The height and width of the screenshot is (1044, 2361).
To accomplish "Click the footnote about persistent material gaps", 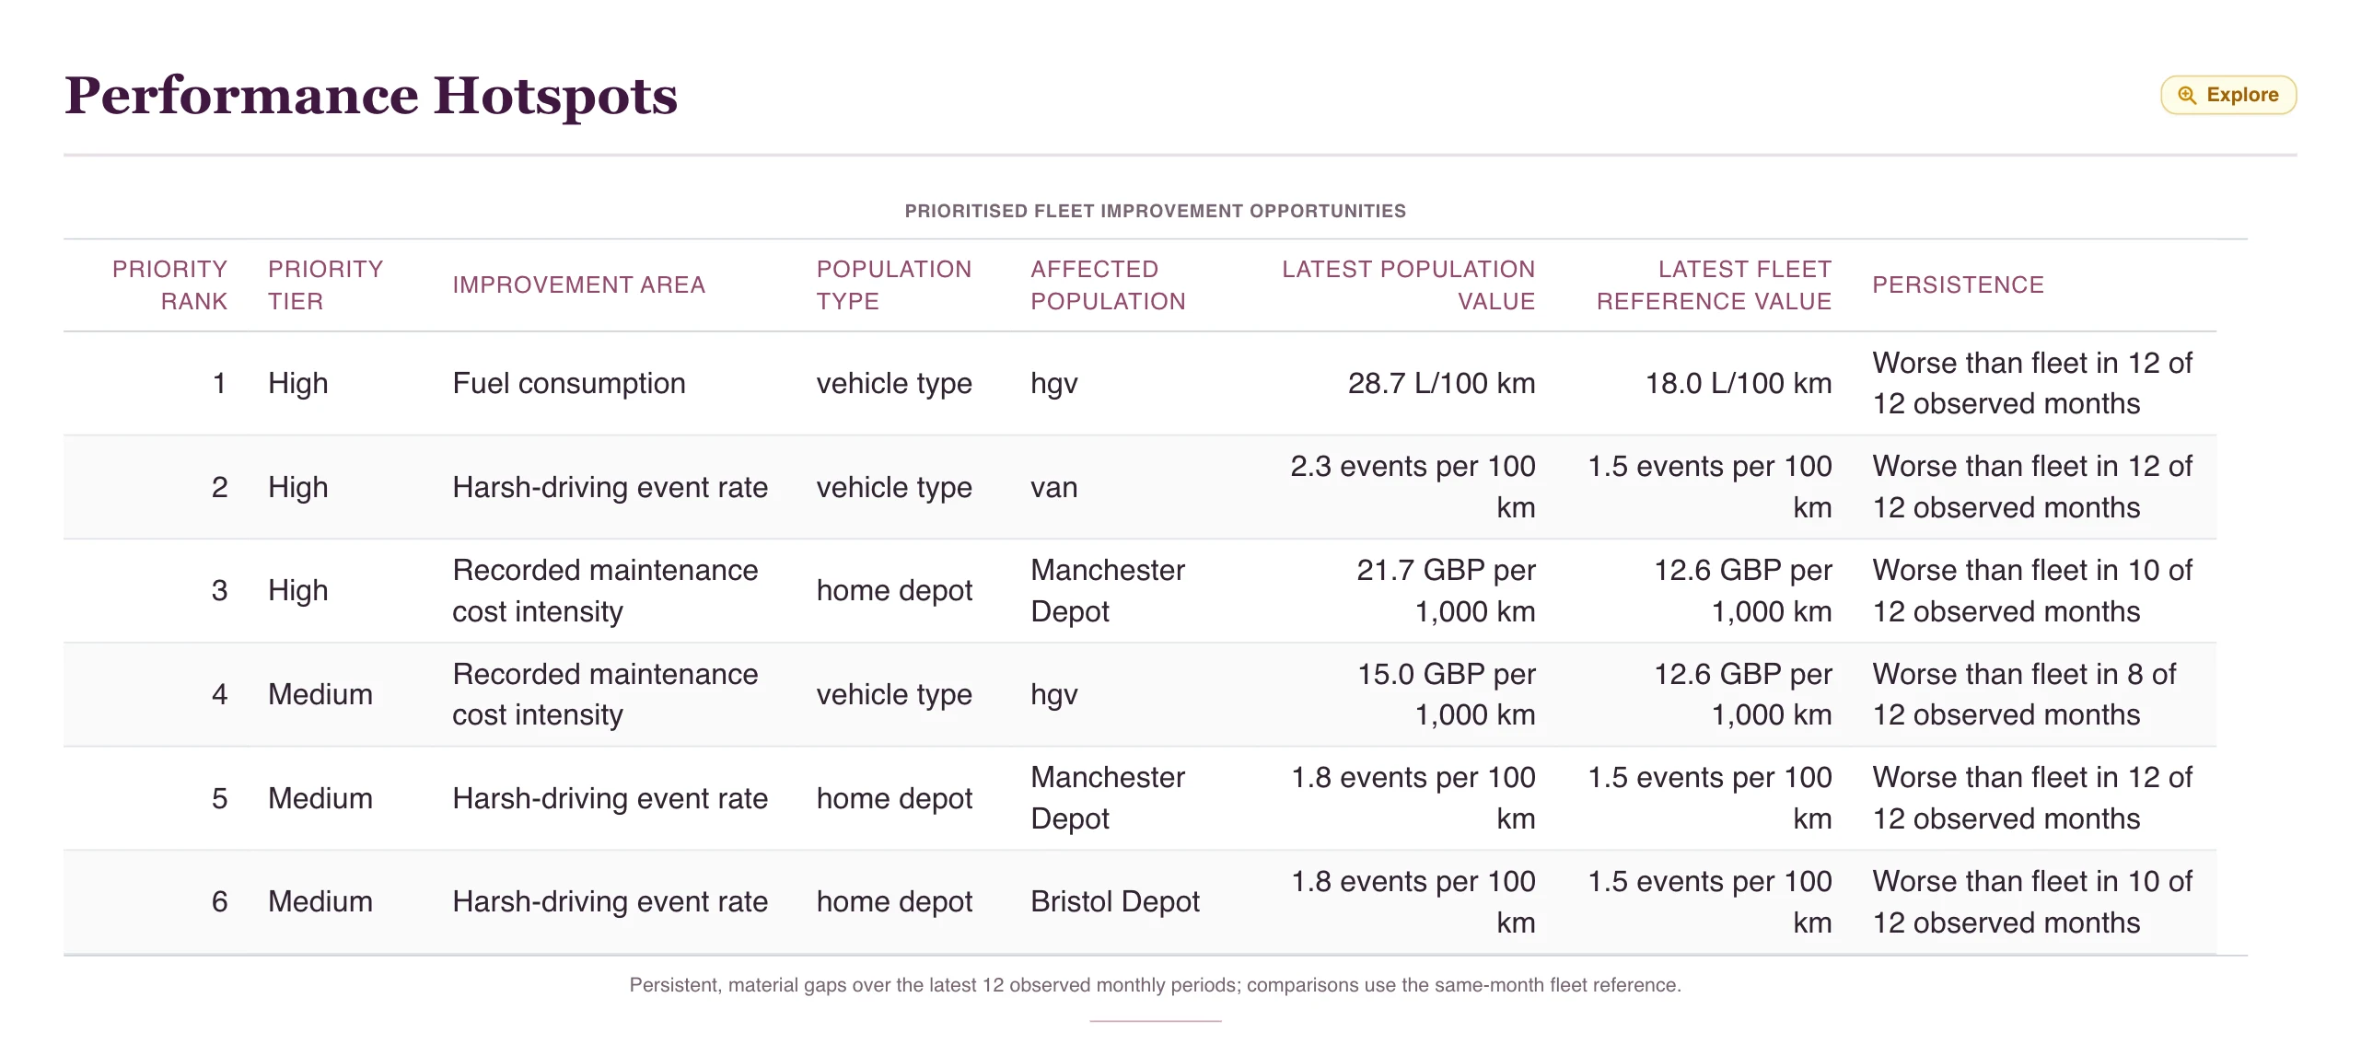I will (x=1155, y=985).
